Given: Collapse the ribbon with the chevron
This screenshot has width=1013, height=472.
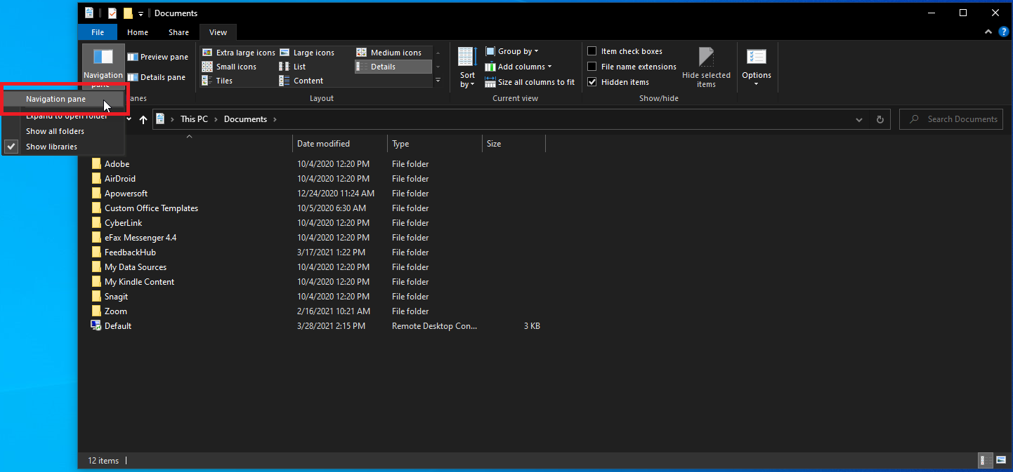Looking at the screenshot, I should [x=988, y=32].
